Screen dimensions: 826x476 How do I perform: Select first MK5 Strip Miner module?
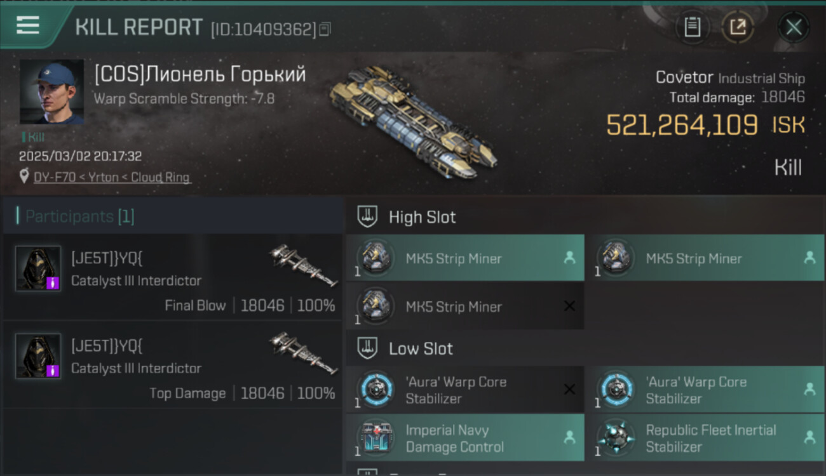[x=465, y=258]
